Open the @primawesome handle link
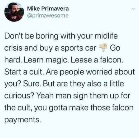Image resolution: width=139 pixels, height=138 pixels. 48,16
